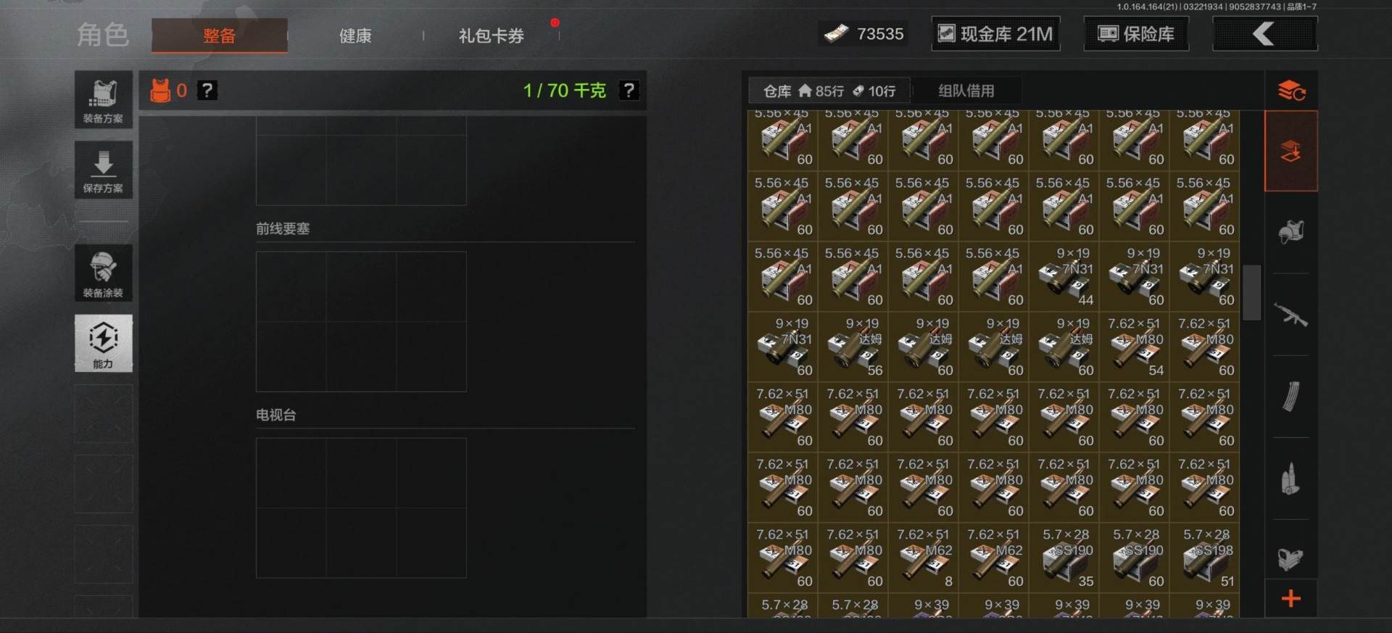
Task: Click the stack refresh sort icon
Action: [1291, 91]
